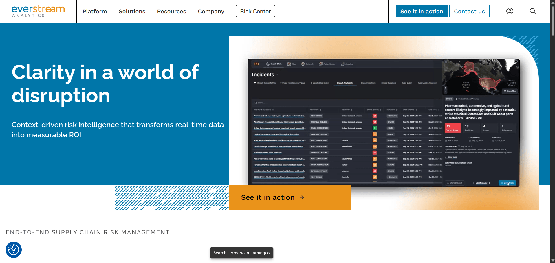Click the page vertical scrollbar thumb
Image resolution: width=555 pixels, height=263 pixels.
pos(553,20)
